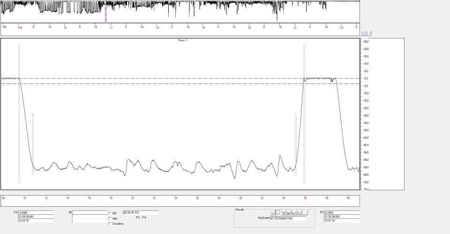
Task: Select the square U-shaped dive profile button
Action: coord(278,213)
